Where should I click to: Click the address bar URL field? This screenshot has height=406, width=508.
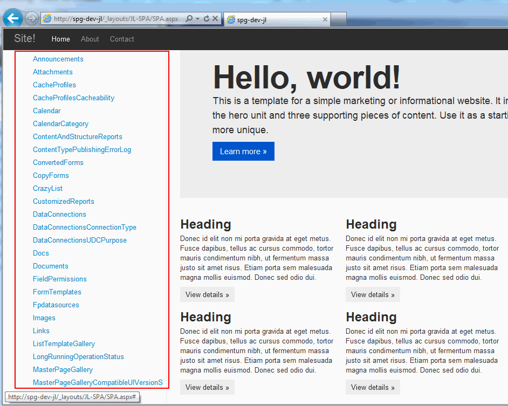tap(116, 19)
